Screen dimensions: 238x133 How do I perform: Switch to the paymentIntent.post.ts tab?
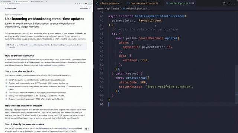(143, 3)
